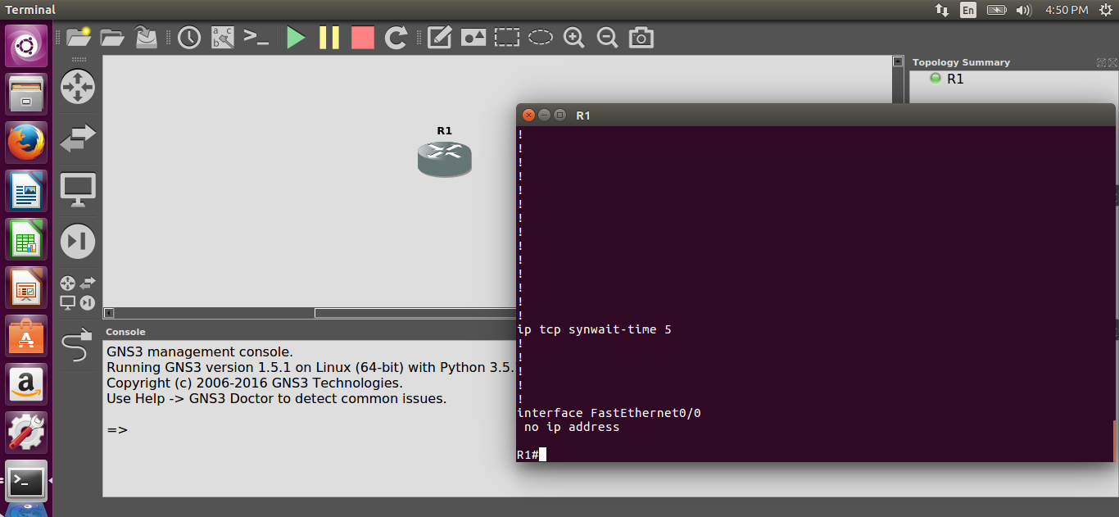Viewport: 1119px width, 517px height.
Task: Switch to the Terminal launcher icon
Action: [x=27, y=481]
